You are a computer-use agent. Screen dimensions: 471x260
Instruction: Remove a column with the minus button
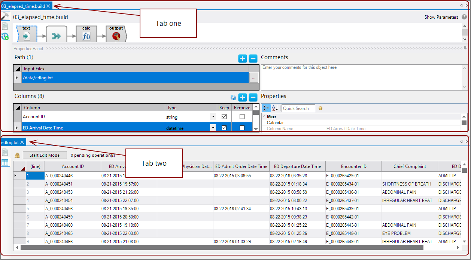253,98
